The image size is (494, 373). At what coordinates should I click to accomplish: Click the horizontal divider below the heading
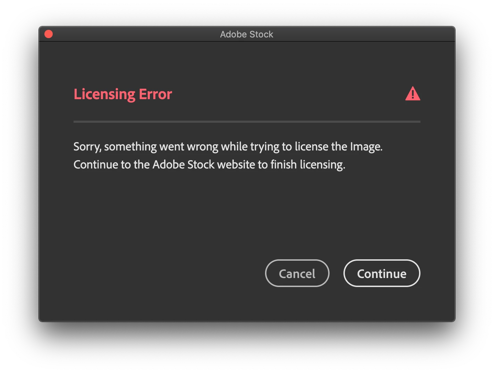point(247,122)
